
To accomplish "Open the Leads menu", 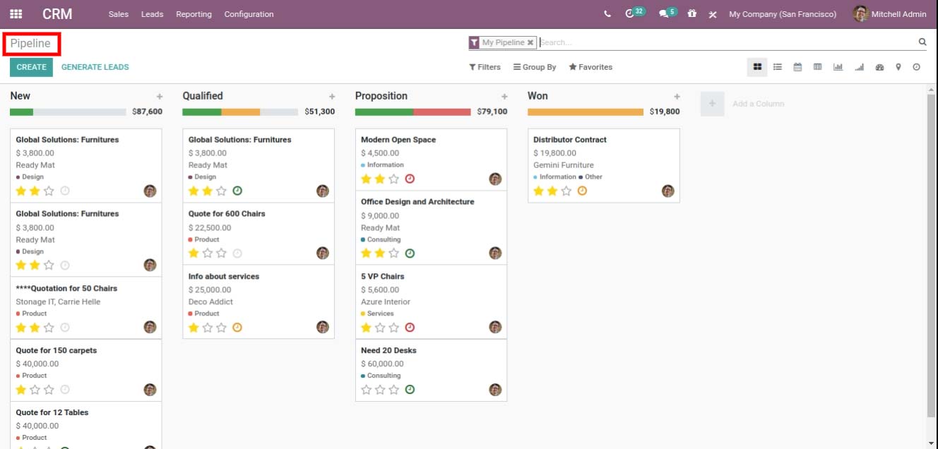I will coord(152,14).
